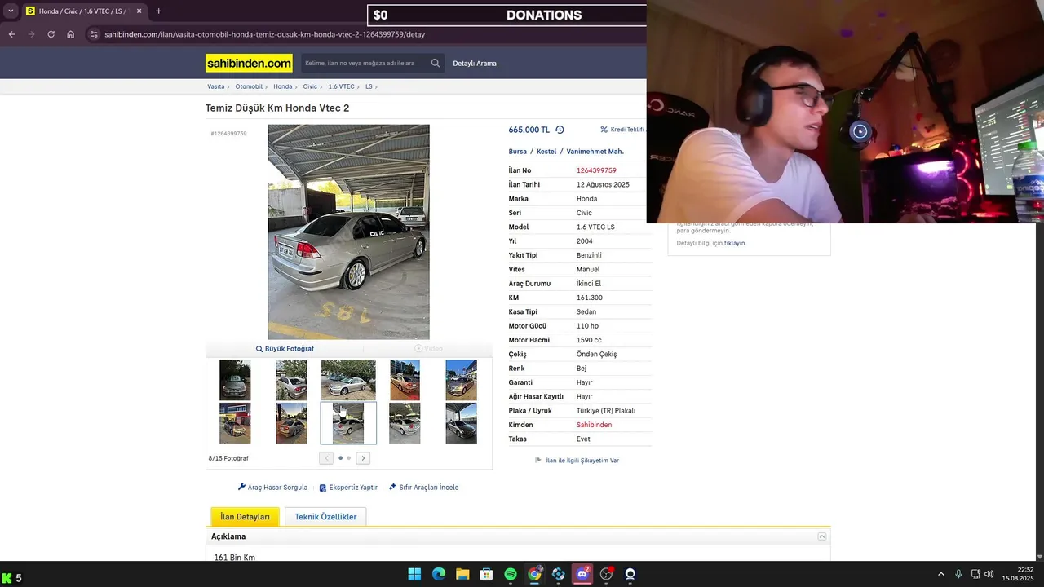
Task: Click the Kestel district link
Action: pyautogui.click(x=546, y=152)
